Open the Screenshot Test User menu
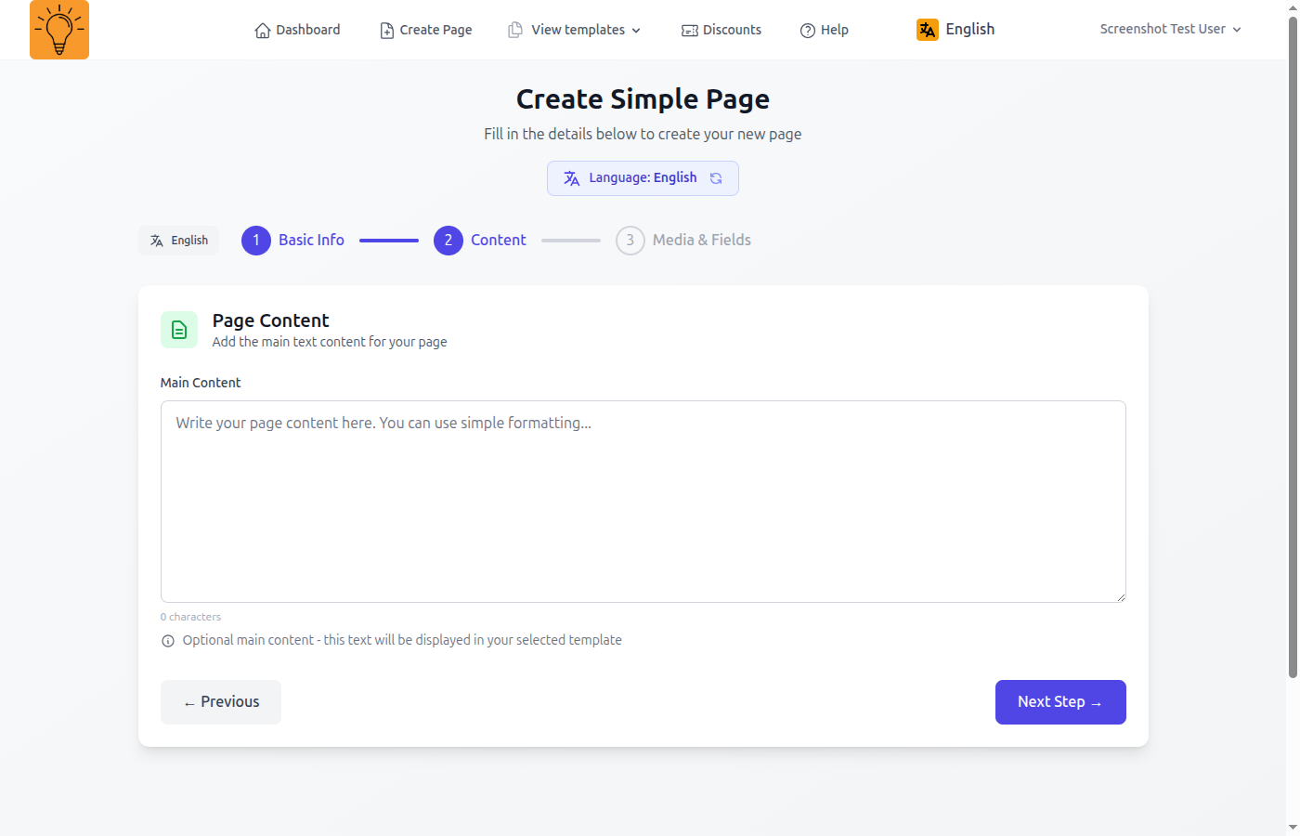Screen dimensions: 1300x836 click(x=1170, y=30)
